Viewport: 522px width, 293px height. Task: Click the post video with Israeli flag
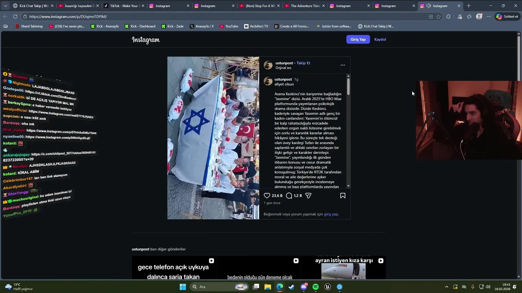point(213,138)
